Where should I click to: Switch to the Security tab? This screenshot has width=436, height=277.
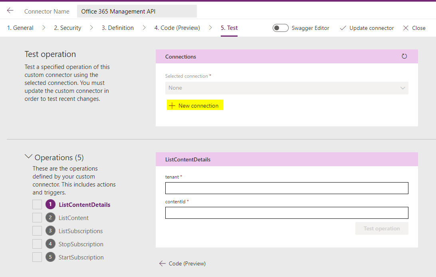click(x=67, y=28)
